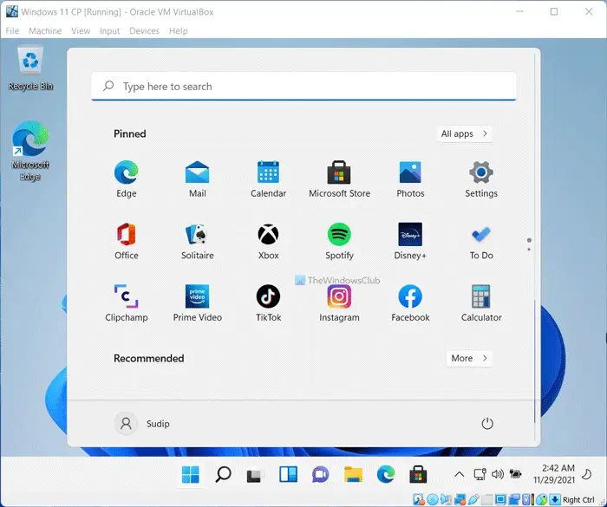Launch TikTok from pinned apps
607x507 pixels.
[x=268, y=302]
